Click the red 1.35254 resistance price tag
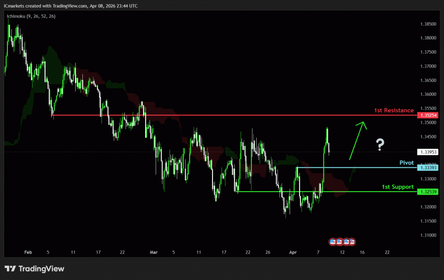This screenshot has width=444, height=280. pos(427,115)
